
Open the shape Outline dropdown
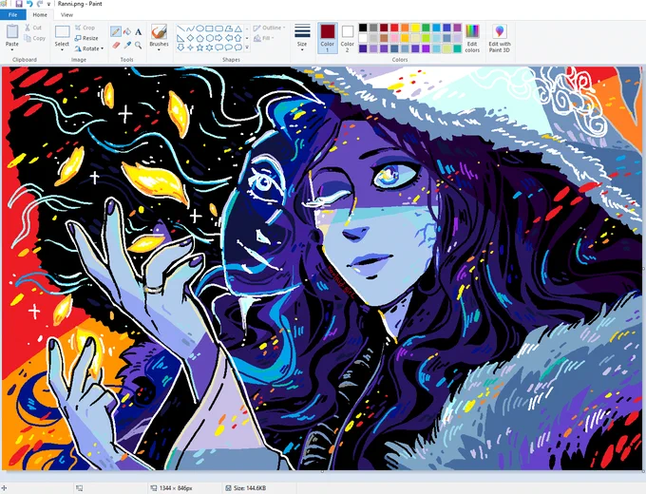click(x=269, y=28)
